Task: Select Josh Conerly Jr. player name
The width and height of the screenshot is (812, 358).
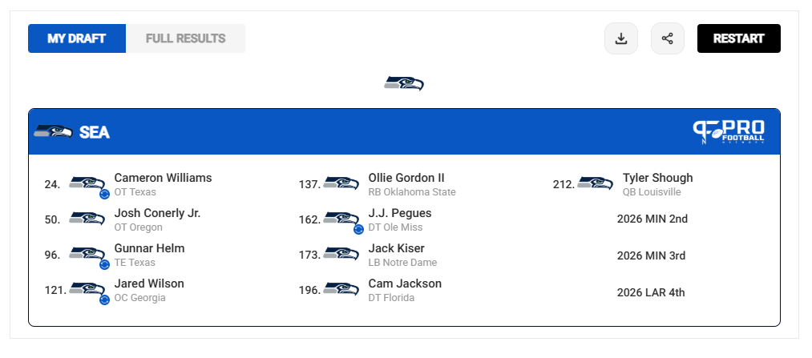Action: point(157,213)
